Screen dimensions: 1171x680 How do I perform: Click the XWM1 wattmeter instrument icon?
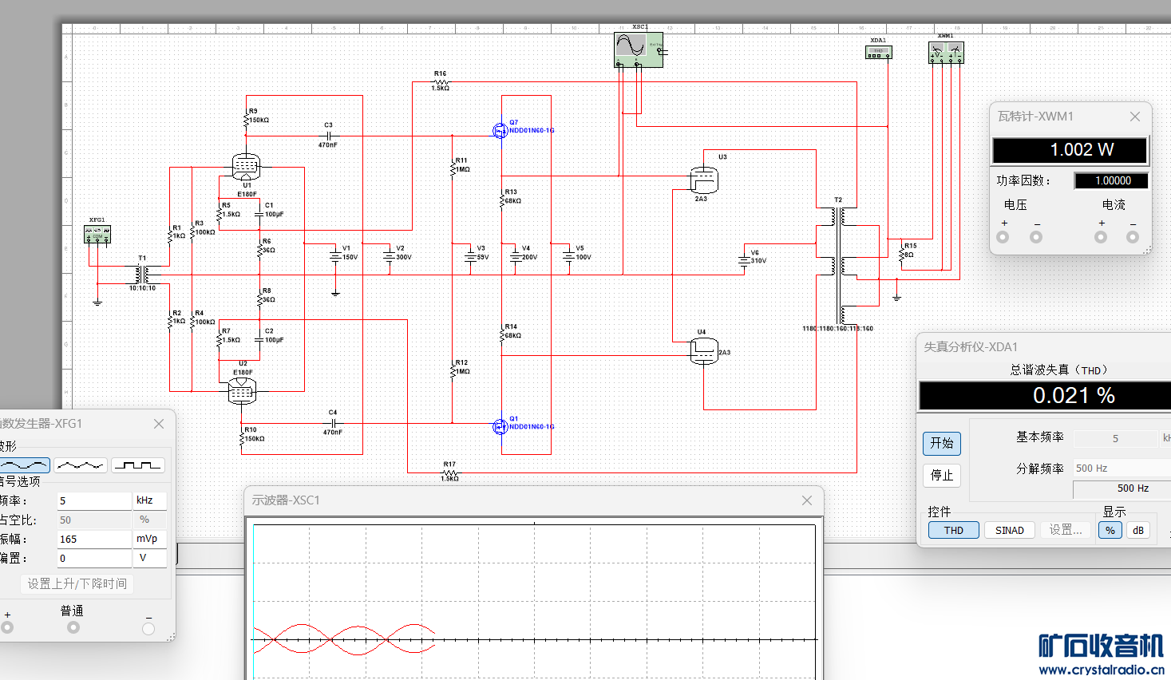pos(946,53)
